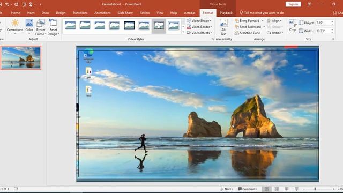The height and width of the screenshot is (193, 343).
Task: Open the Rotate dropdown
Action: (x=275, y=33)
